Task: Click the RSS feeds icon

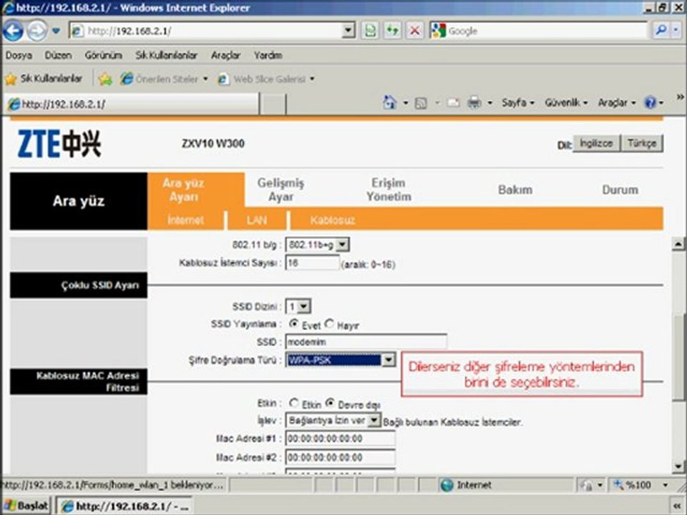Action: click(x=421, y=103)
